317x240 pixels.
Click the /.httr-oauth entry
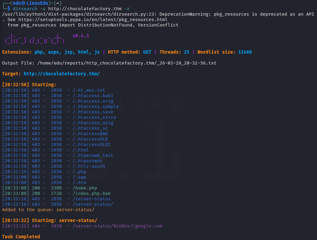89,166
